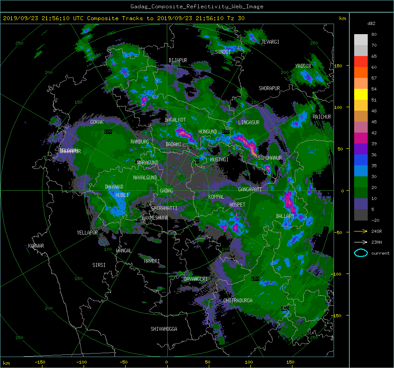The width and height of the screenshot is (394, 368).
Task: Select the yellow 54 dBZ color swatch
Action: [x=361, y=94]
